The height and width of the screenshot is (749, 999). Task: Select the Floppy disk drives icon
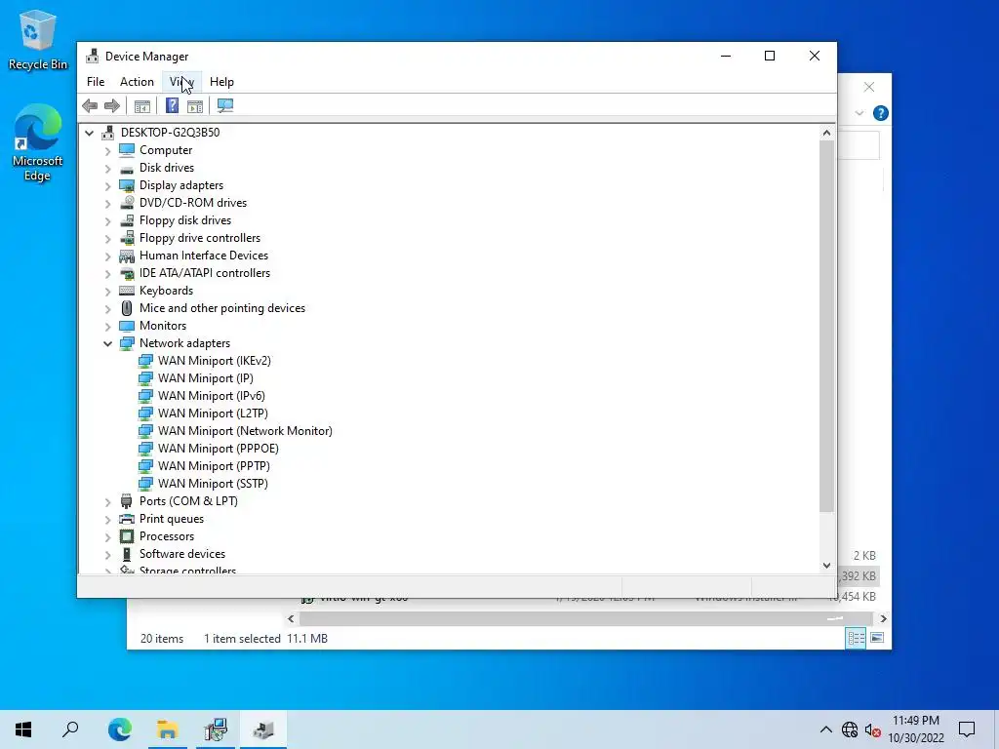pos(127,220)
